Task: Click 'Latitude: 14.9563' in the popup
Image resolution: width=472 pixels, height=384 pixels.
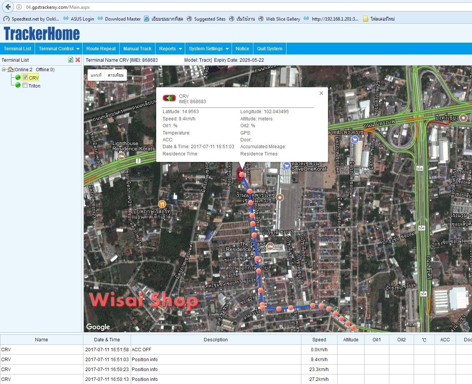Action: (x=181, y=112)
